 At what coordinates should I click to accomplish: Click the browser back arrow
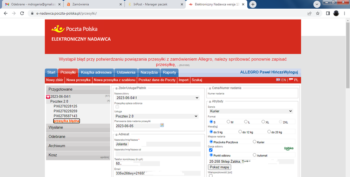click(6, 13)
